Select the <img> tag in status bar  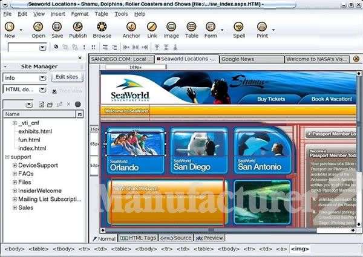point(299,249)
